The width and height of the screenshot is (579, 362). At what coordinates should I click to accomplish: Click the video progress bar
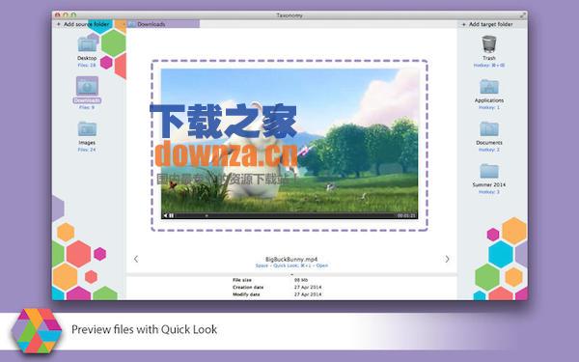tap(285, 215)
